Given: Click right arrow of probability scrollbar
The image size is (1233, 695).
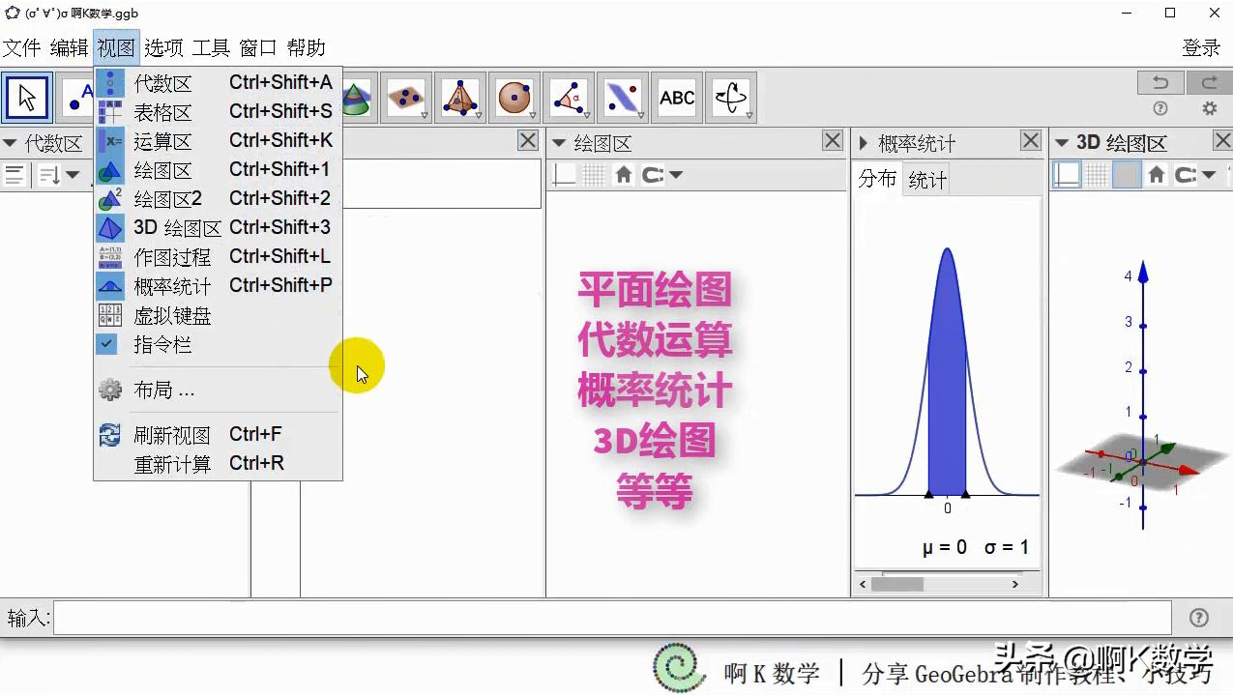Looking at the screenshot, I should (1014, 584).
